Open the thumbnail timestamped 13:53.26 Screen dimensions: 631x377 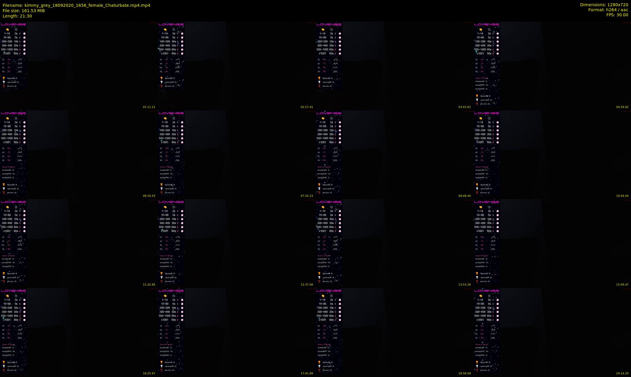pos(394,243)
